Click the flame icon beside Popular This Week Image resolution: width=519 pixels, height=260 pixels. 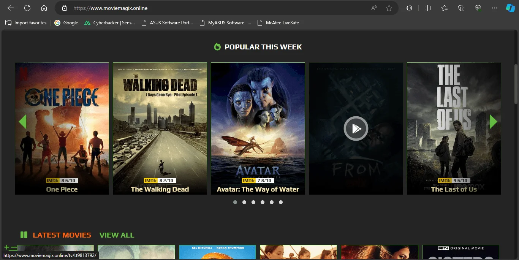click(x=217, y=47)
